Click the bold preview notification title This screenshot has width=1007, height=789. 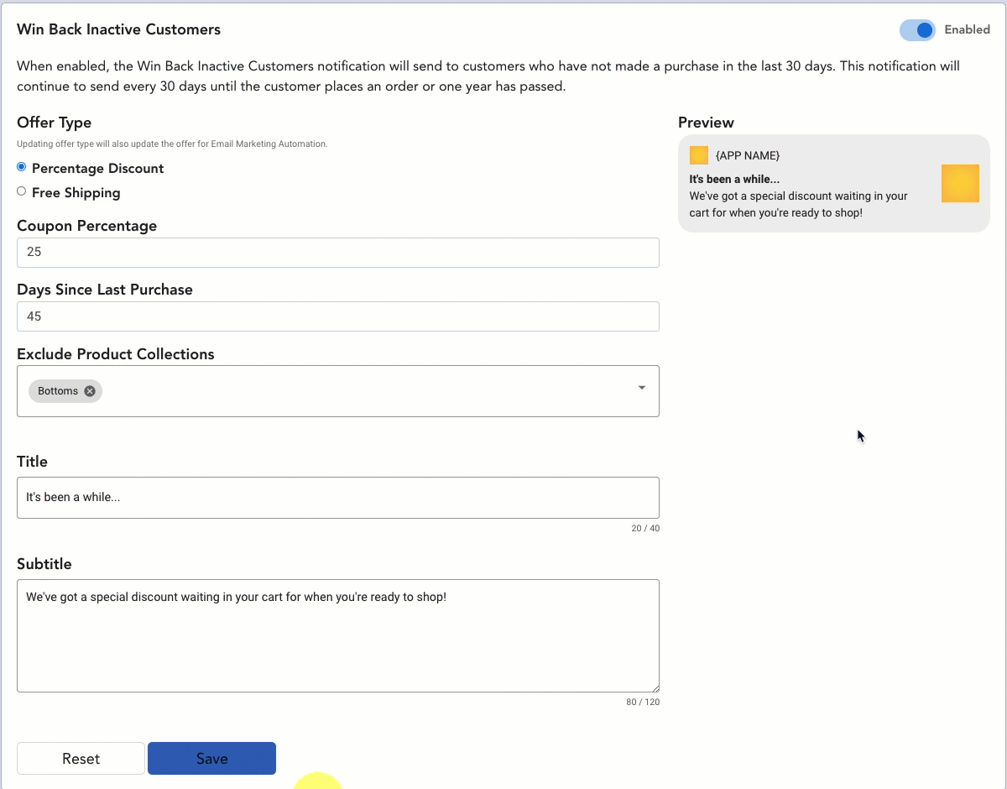pyautogui.click(x=734, y=180)
